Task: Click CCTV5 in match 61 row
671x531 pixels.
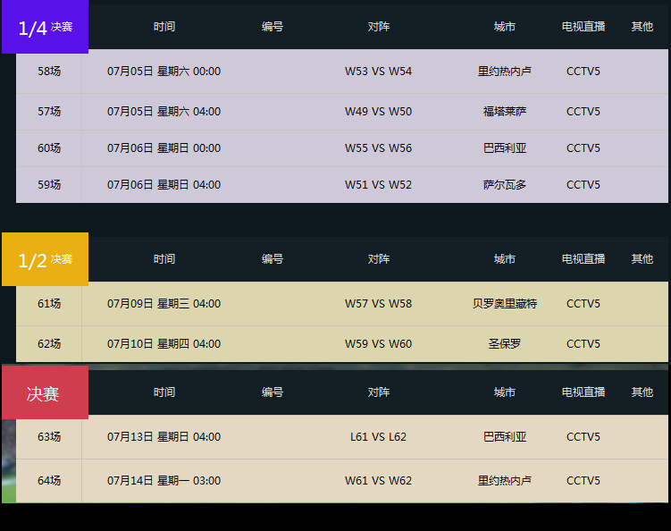Action: click(583, 304)
